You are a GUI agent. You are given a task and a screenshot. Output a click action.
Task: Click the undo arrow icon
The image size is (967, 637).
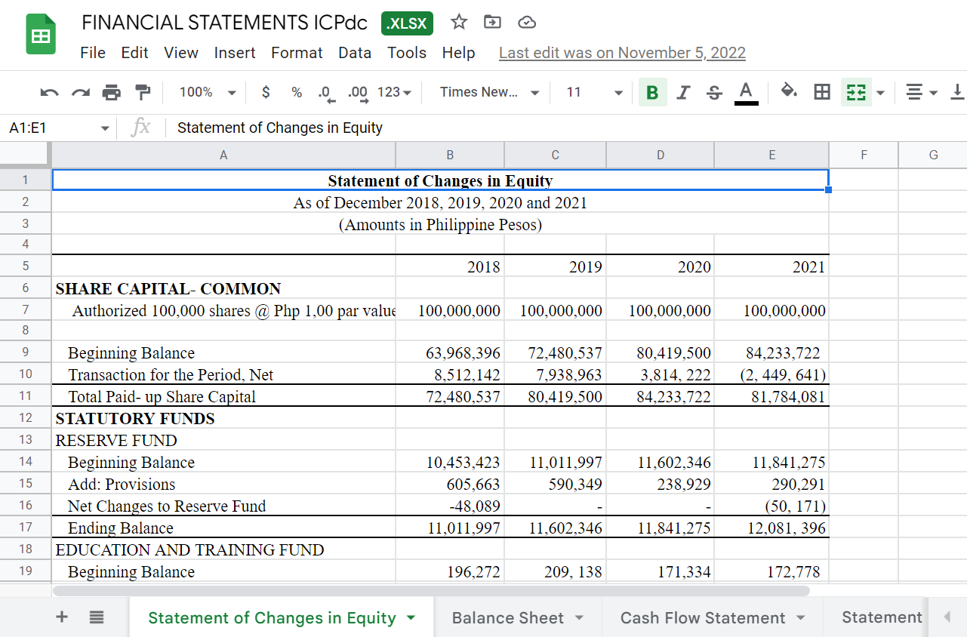coord(49,92)
